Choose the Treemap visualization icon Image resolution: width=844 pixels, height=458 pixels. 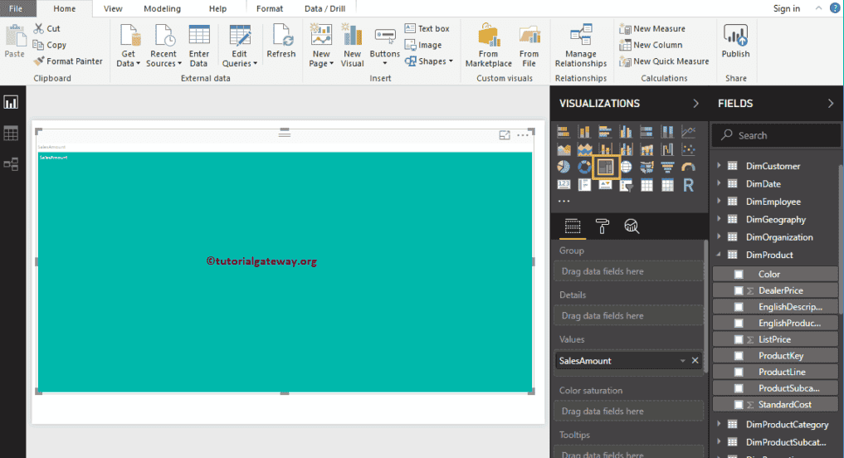tap(606, 167)
